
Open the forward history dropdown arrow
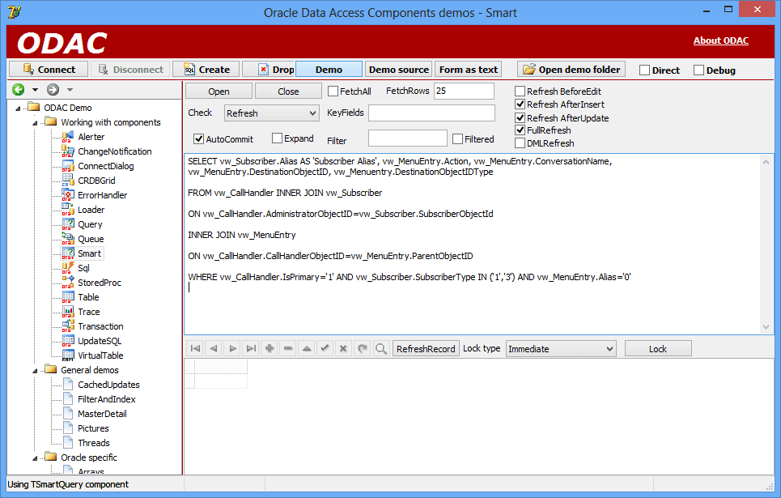[70, 90]
